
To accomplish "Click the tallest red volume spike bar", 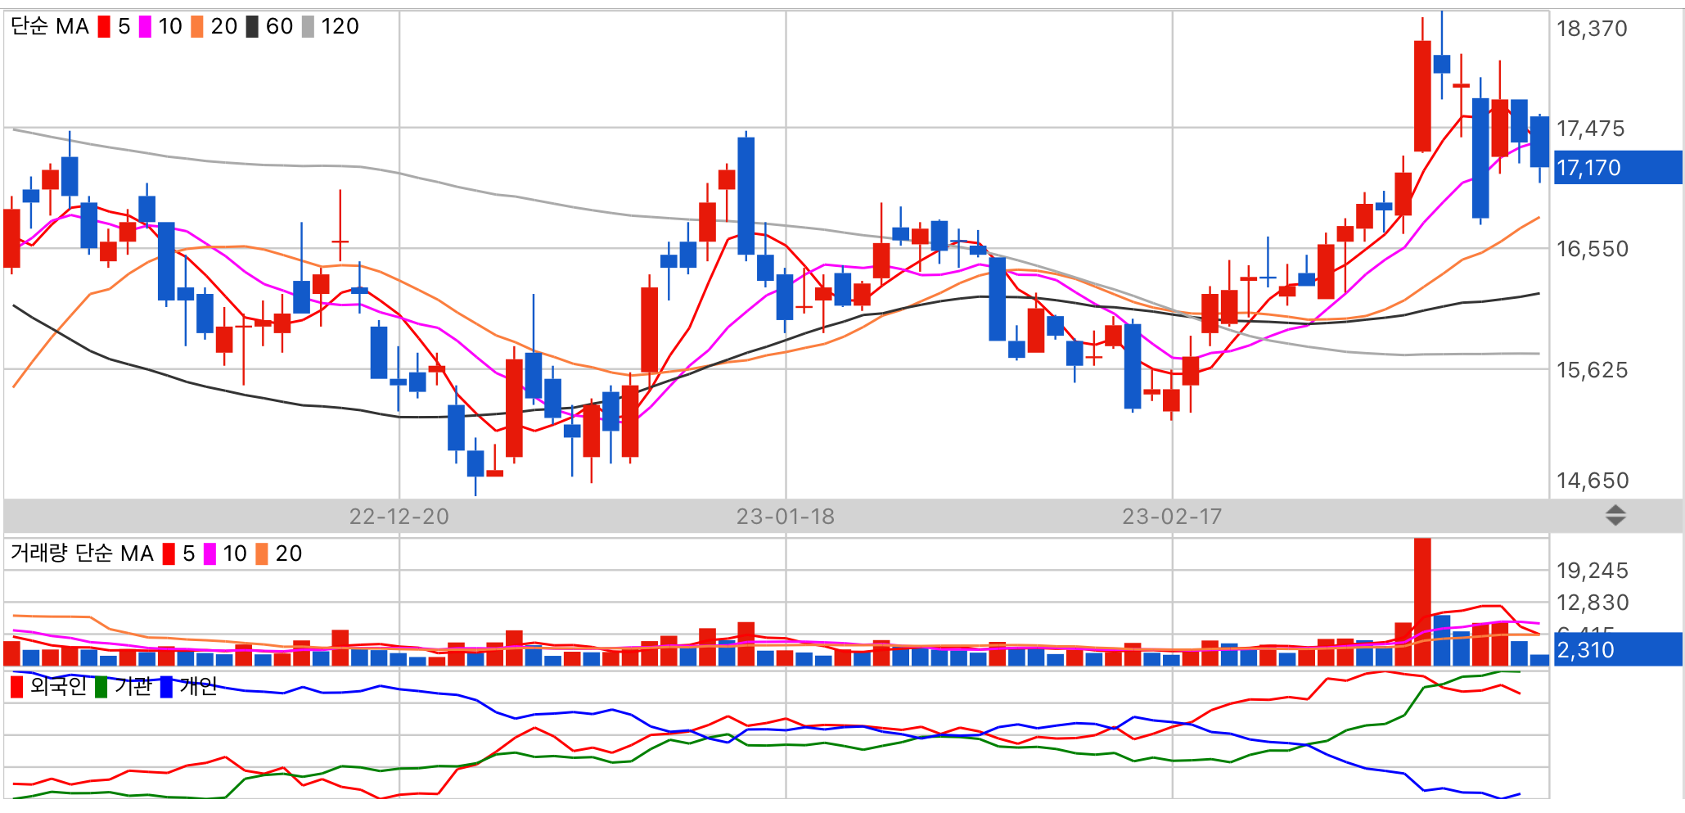I will point(1422,602).
